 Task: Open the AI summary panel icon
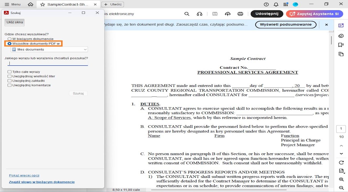341,25
